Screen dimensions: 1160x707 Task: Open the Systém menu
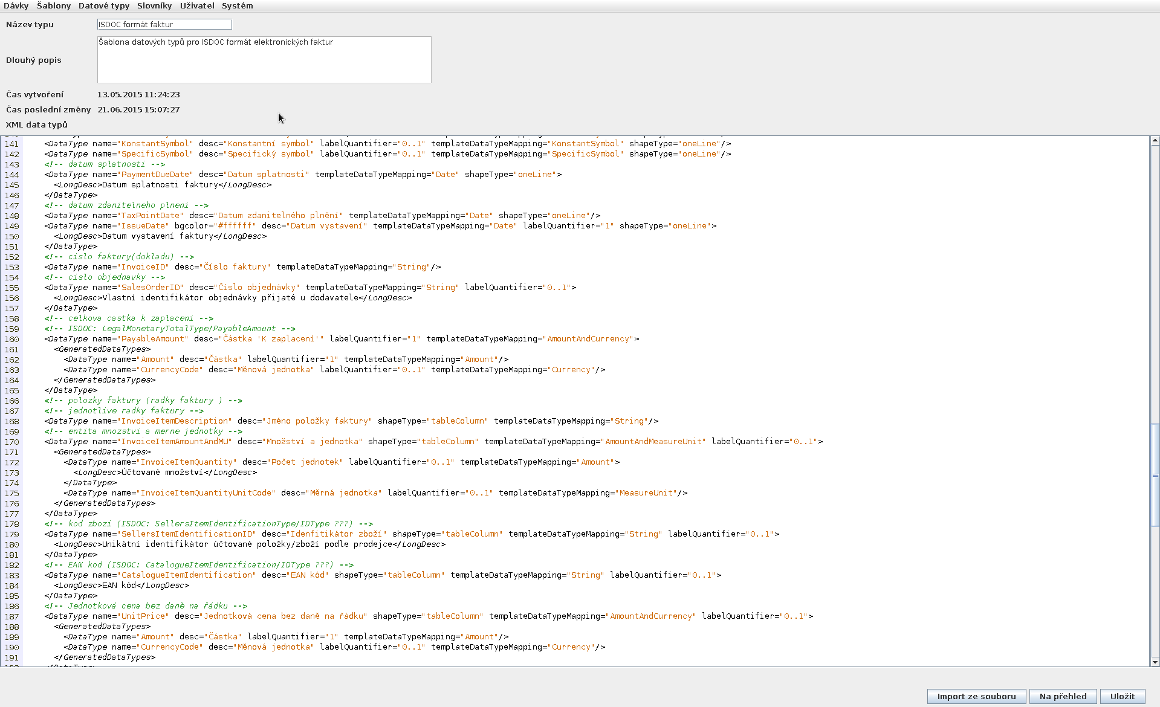pos(237,6)
